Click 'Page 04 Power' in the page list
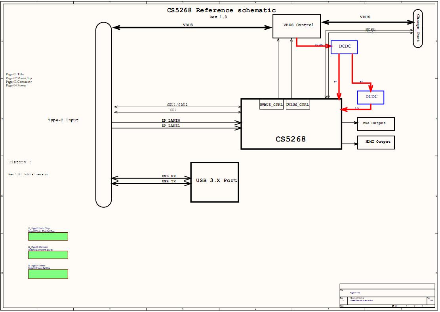440x312 pixels. pos(16,85)
